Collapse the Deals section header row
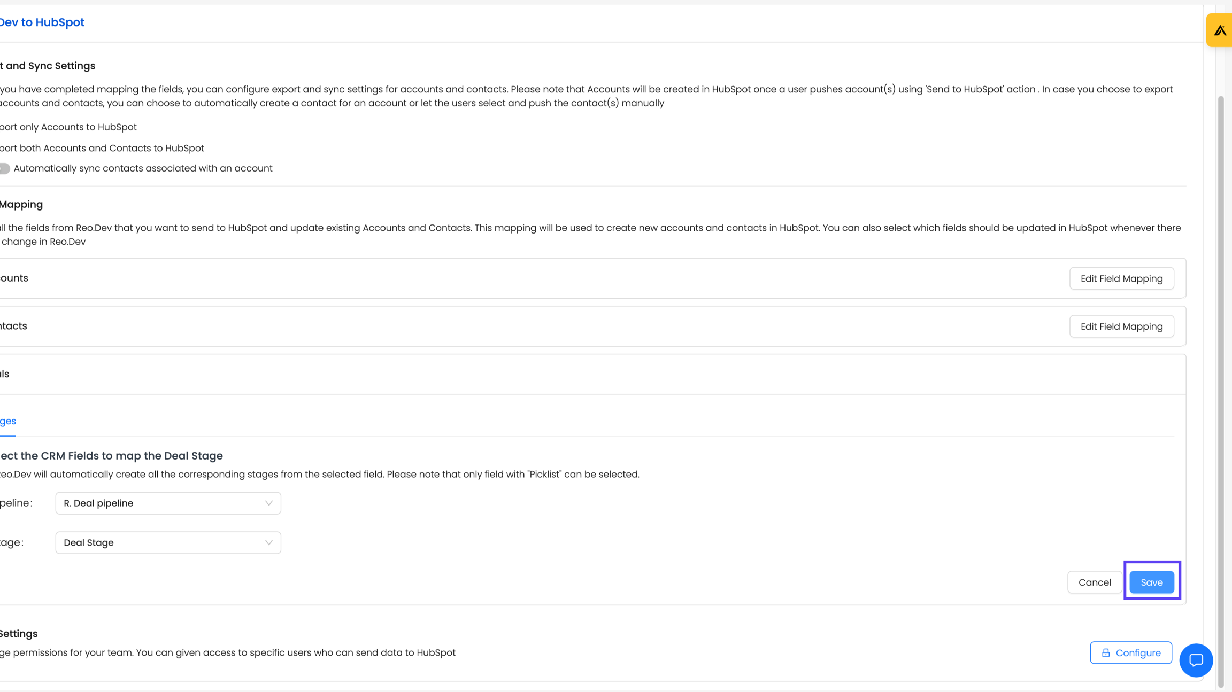This screenshot has height=692, width=1232. point(588,374)
